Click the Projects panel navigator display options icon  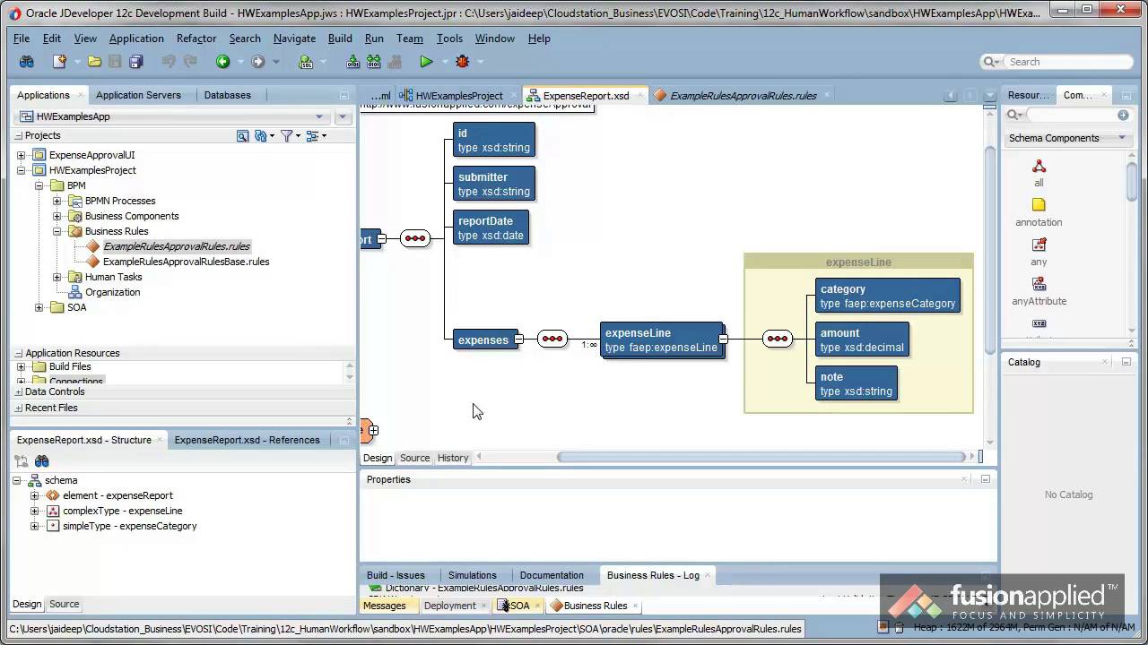coord(312,136)
